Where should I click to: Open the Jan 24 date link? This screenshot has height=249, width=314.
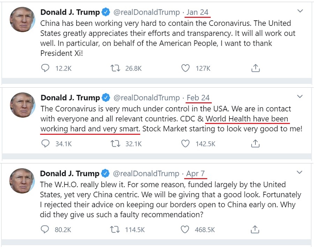(197, 12)
